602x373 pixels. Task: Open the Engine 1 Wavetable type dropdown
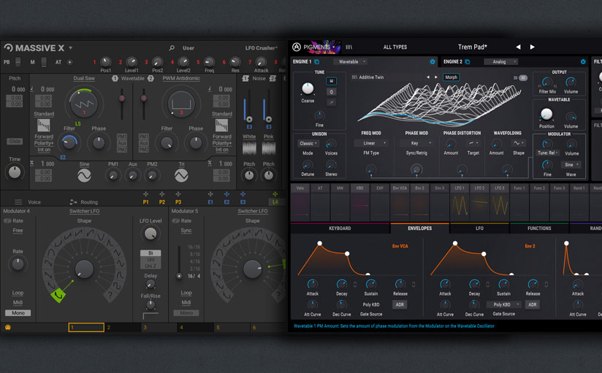pos(350,61)
